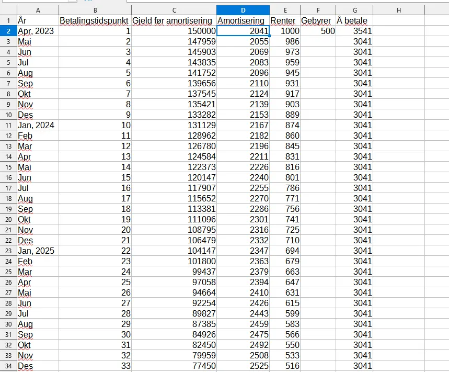This screenshot has width=449, height=372.
Task: Select interest cell 516
Action: click(285, 366)
